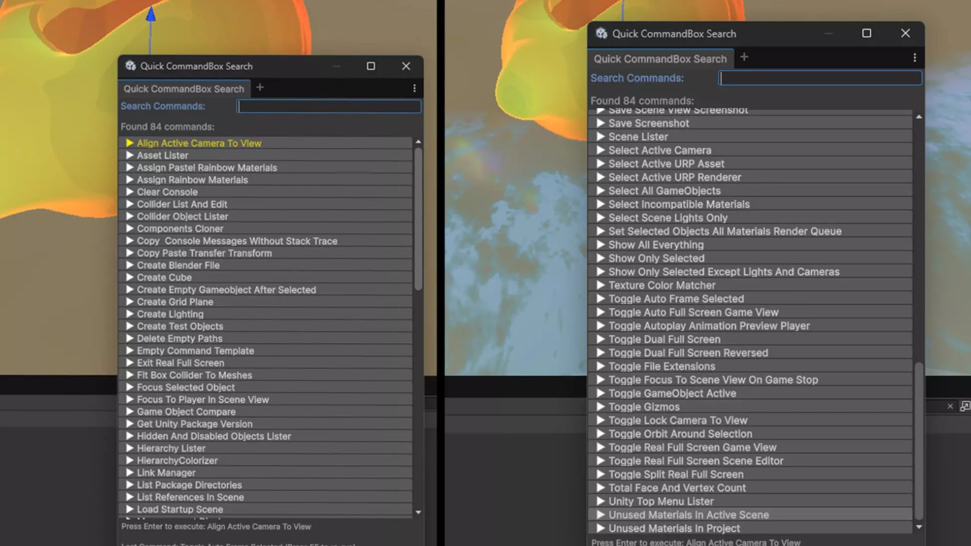Open the three-dot panel options menu, right window
This screenshot has height=546, width=971.
tap(914, 58)
